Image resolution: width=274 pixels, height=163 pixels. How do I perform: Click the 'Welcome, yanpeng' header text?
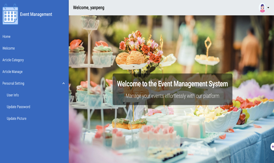(89, 8)
